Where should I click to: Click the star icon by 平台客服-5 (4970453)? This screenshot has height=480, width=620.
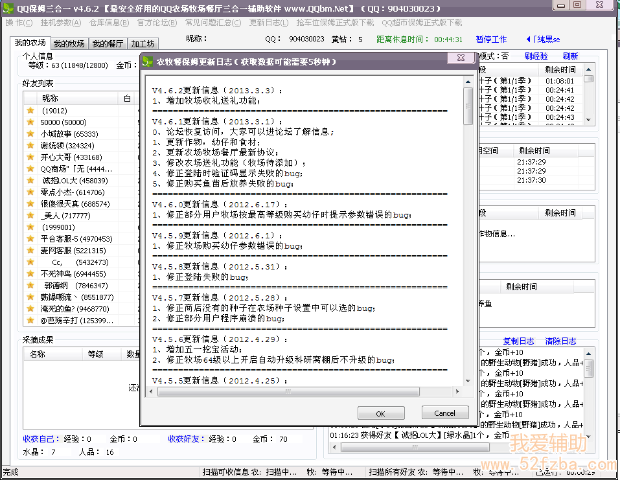[x=30, y=239]
